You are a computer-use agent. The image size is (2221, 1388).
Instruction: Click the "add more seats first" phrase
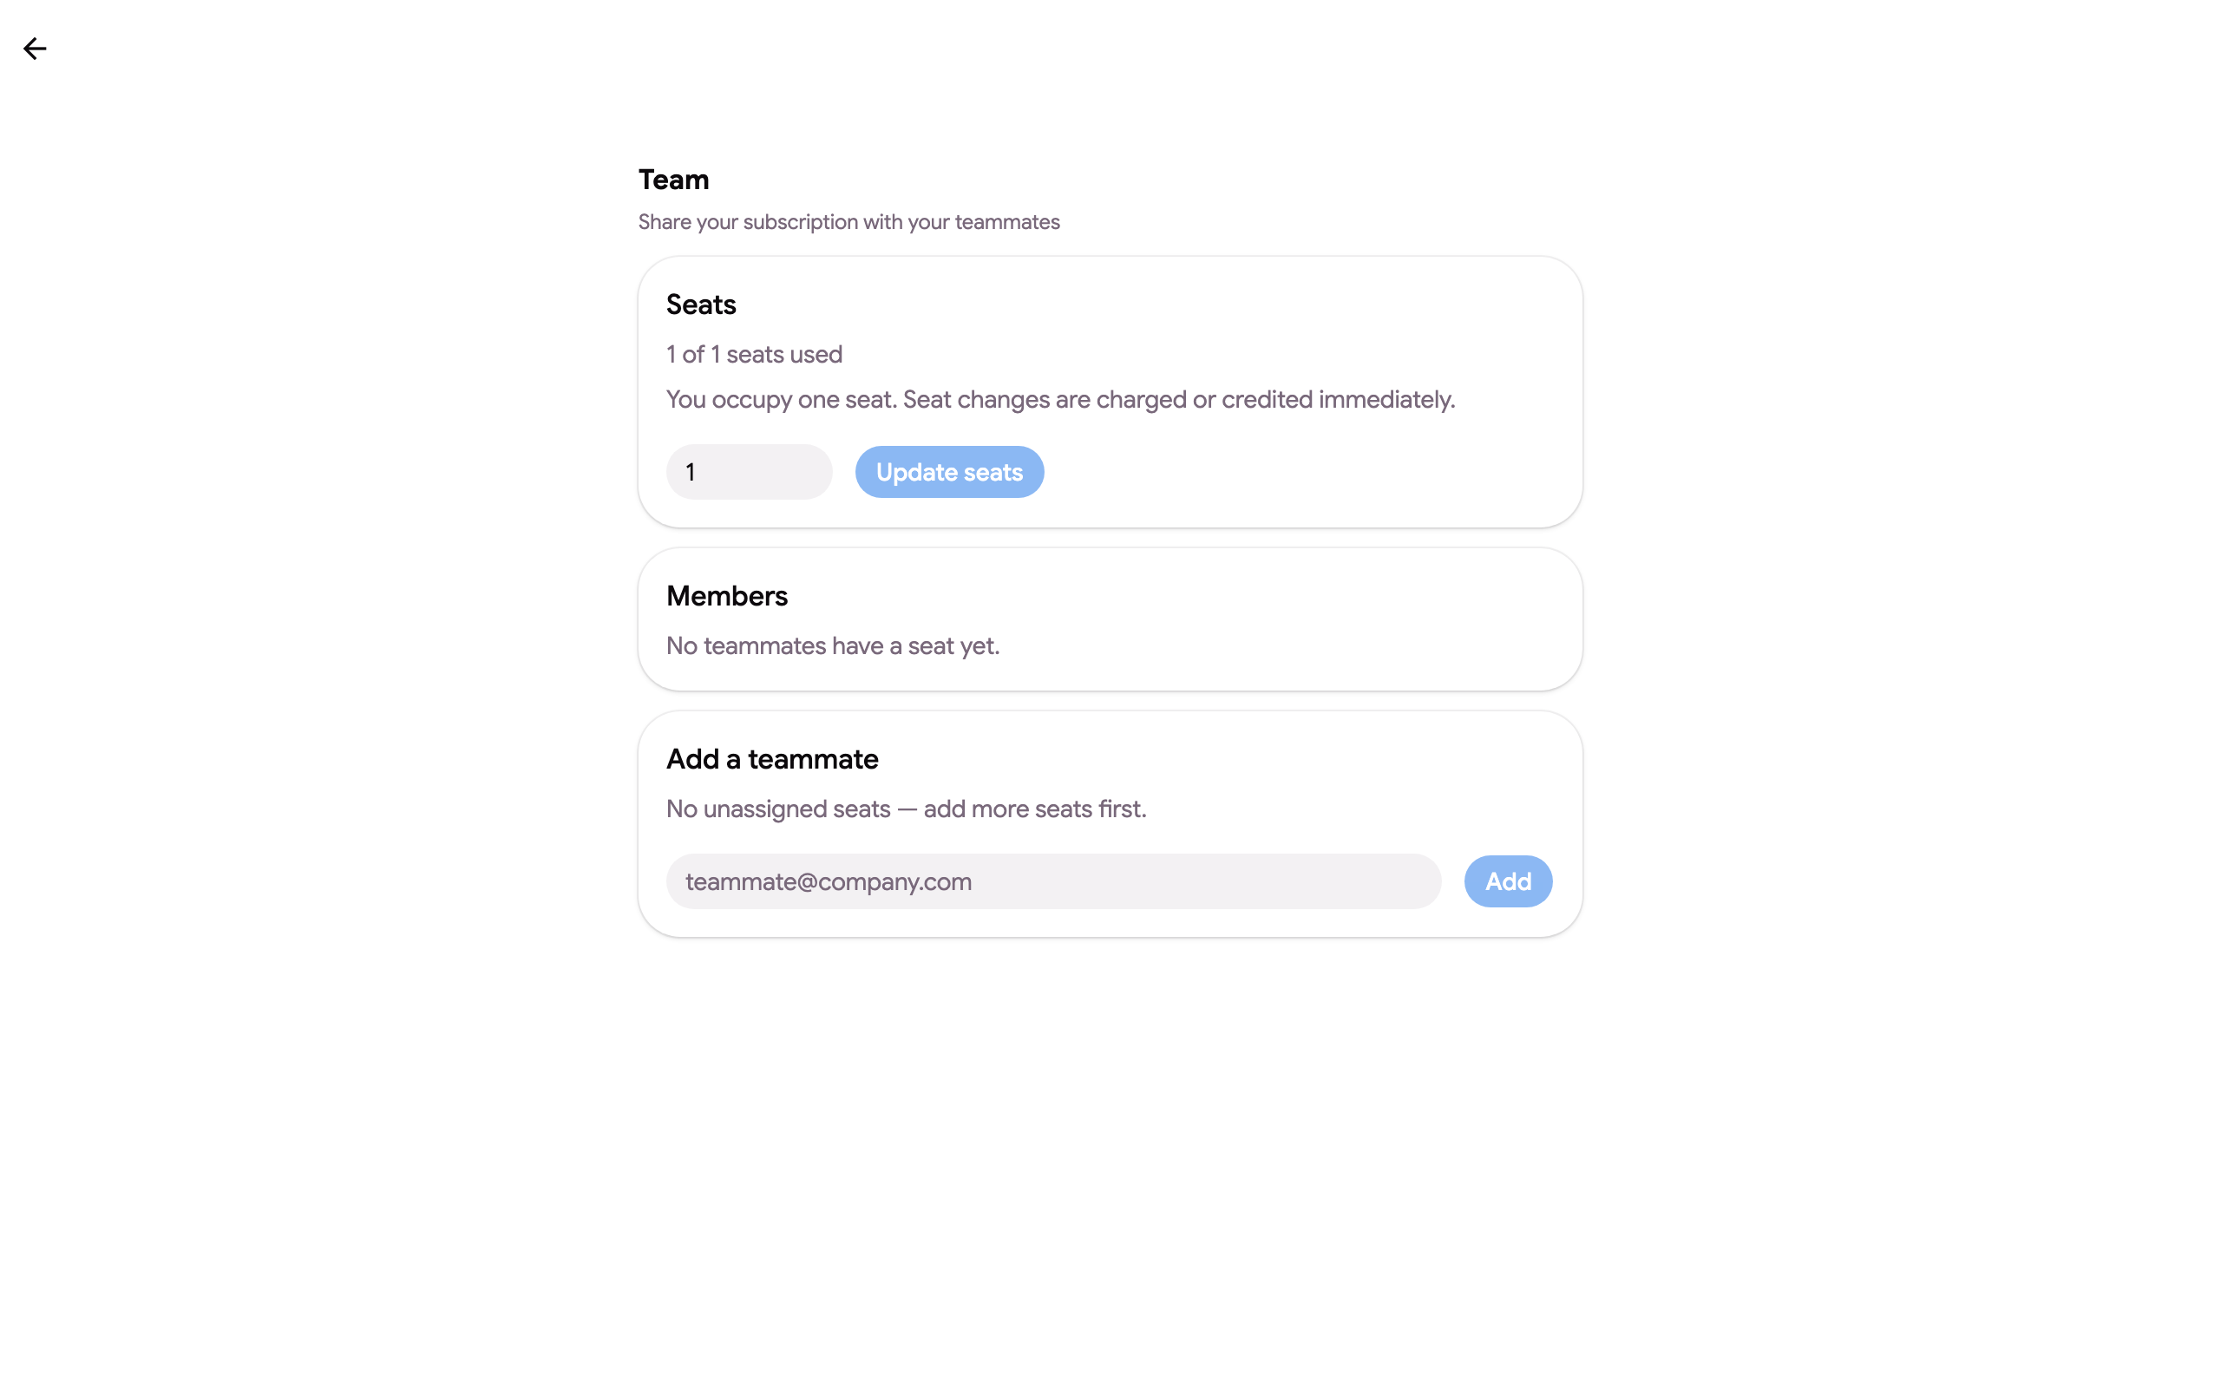1034,809
